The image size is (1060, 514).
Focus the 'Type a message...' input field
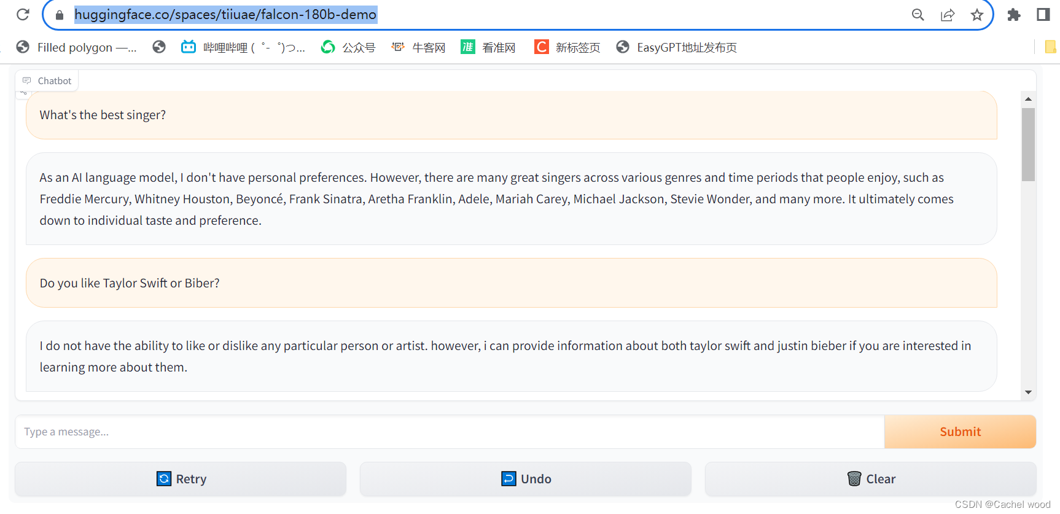450,432
